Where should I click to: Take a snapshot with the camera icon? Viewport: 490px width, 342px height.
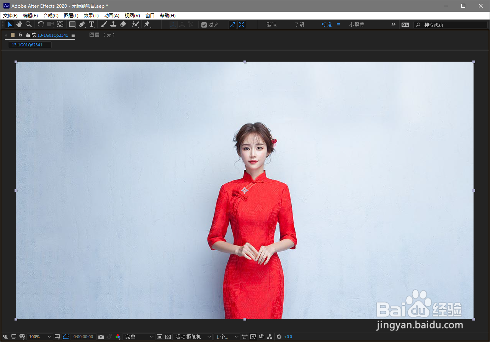click(x=101, y=337)
